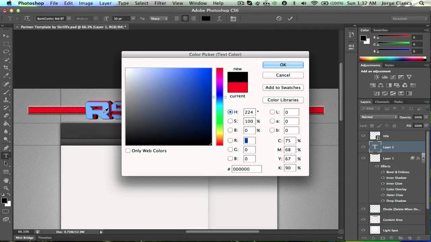The height and width of the screenshot is (242, 431).
Task: Cancel current edits with the circle-slash icon
Action: pos(279,18)
